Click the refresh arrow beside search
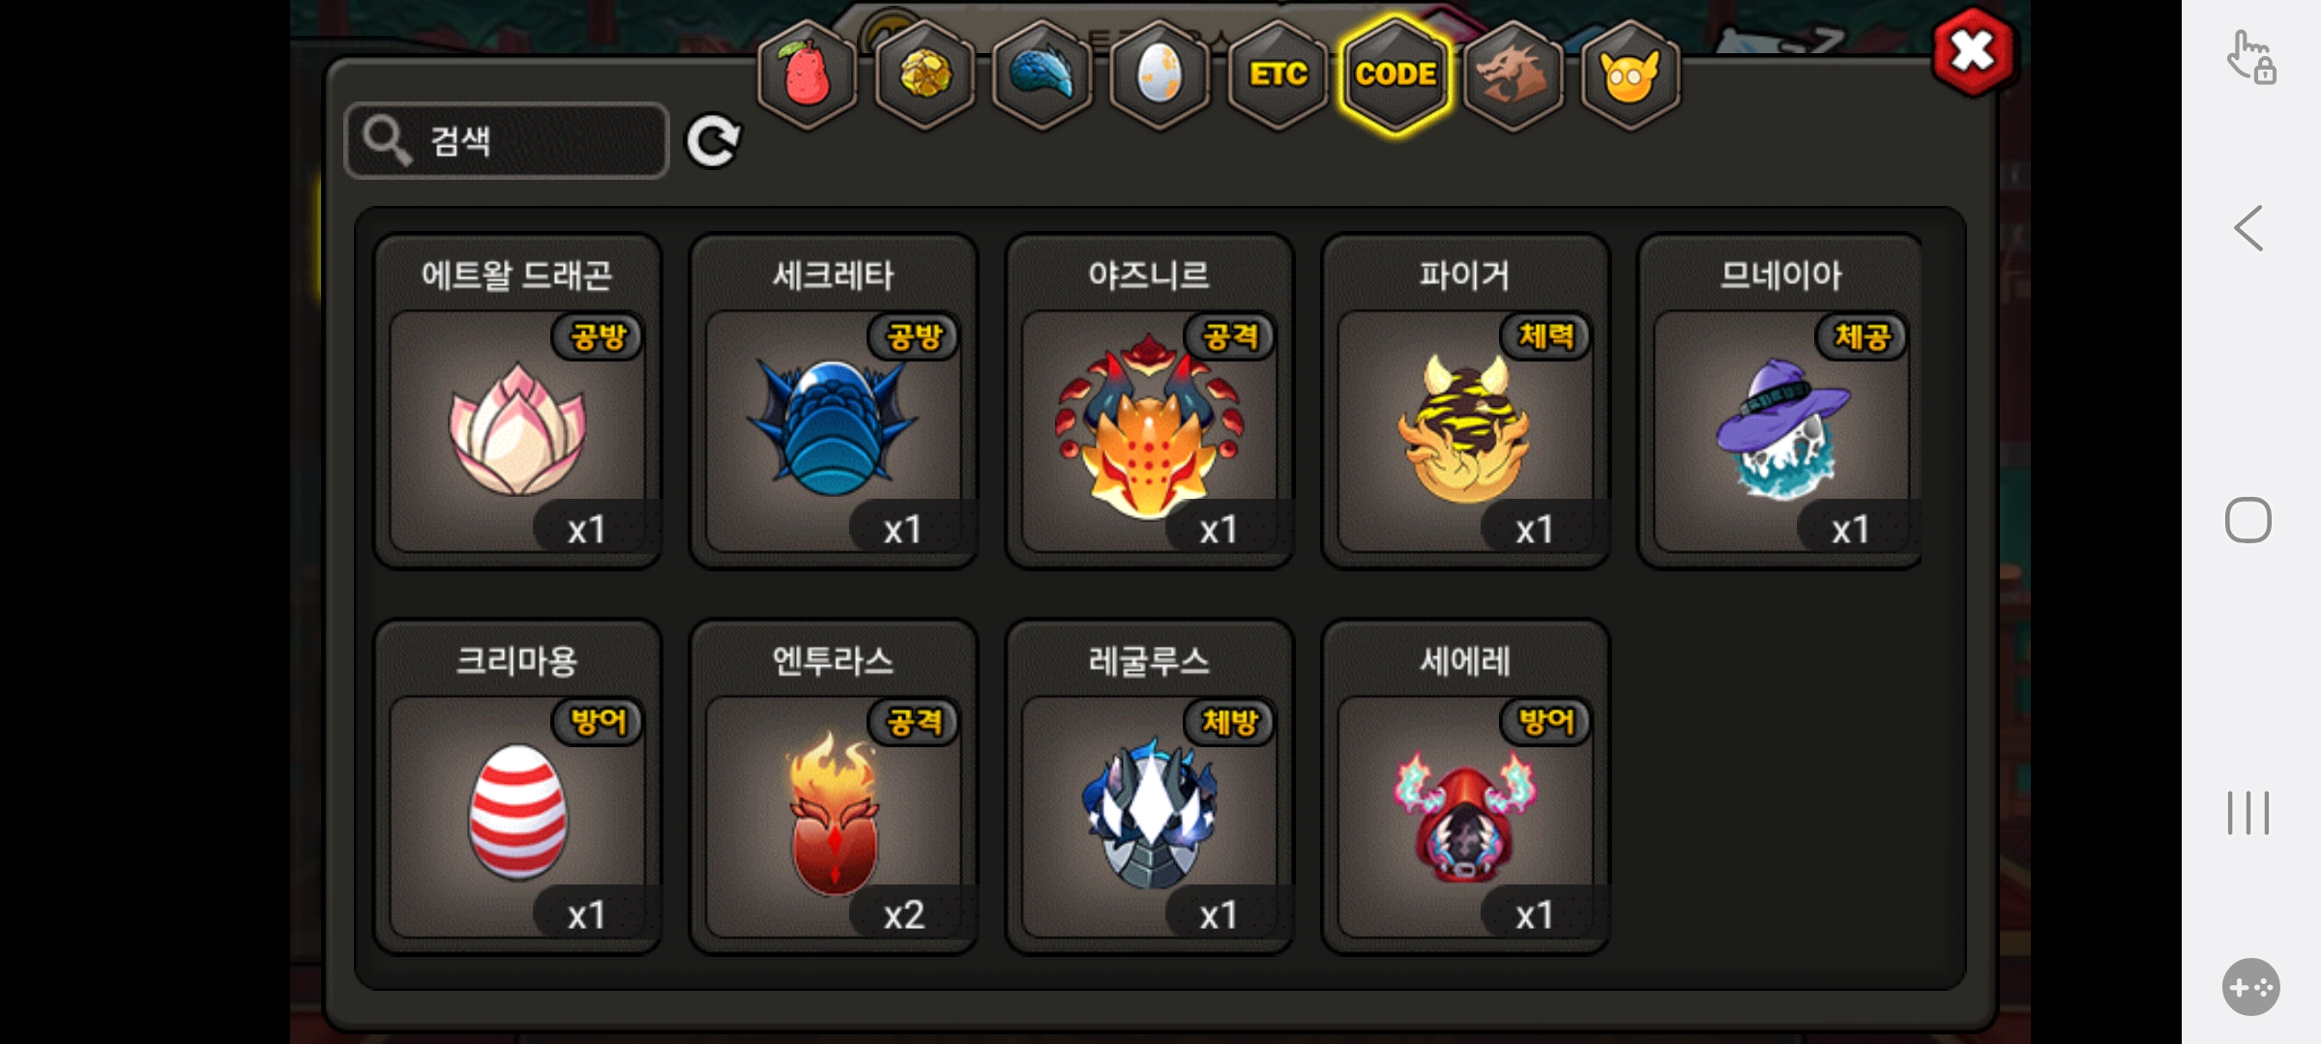The width and height of the screenshot is (2321, 1044). (x=713, y=141)
